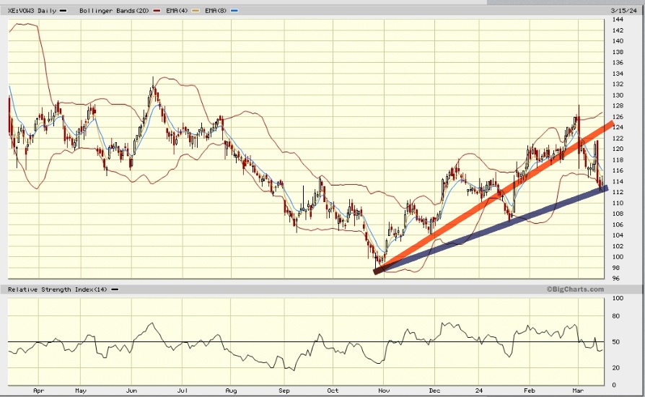
Task: Click the May month label
Action: pos(81,391)
